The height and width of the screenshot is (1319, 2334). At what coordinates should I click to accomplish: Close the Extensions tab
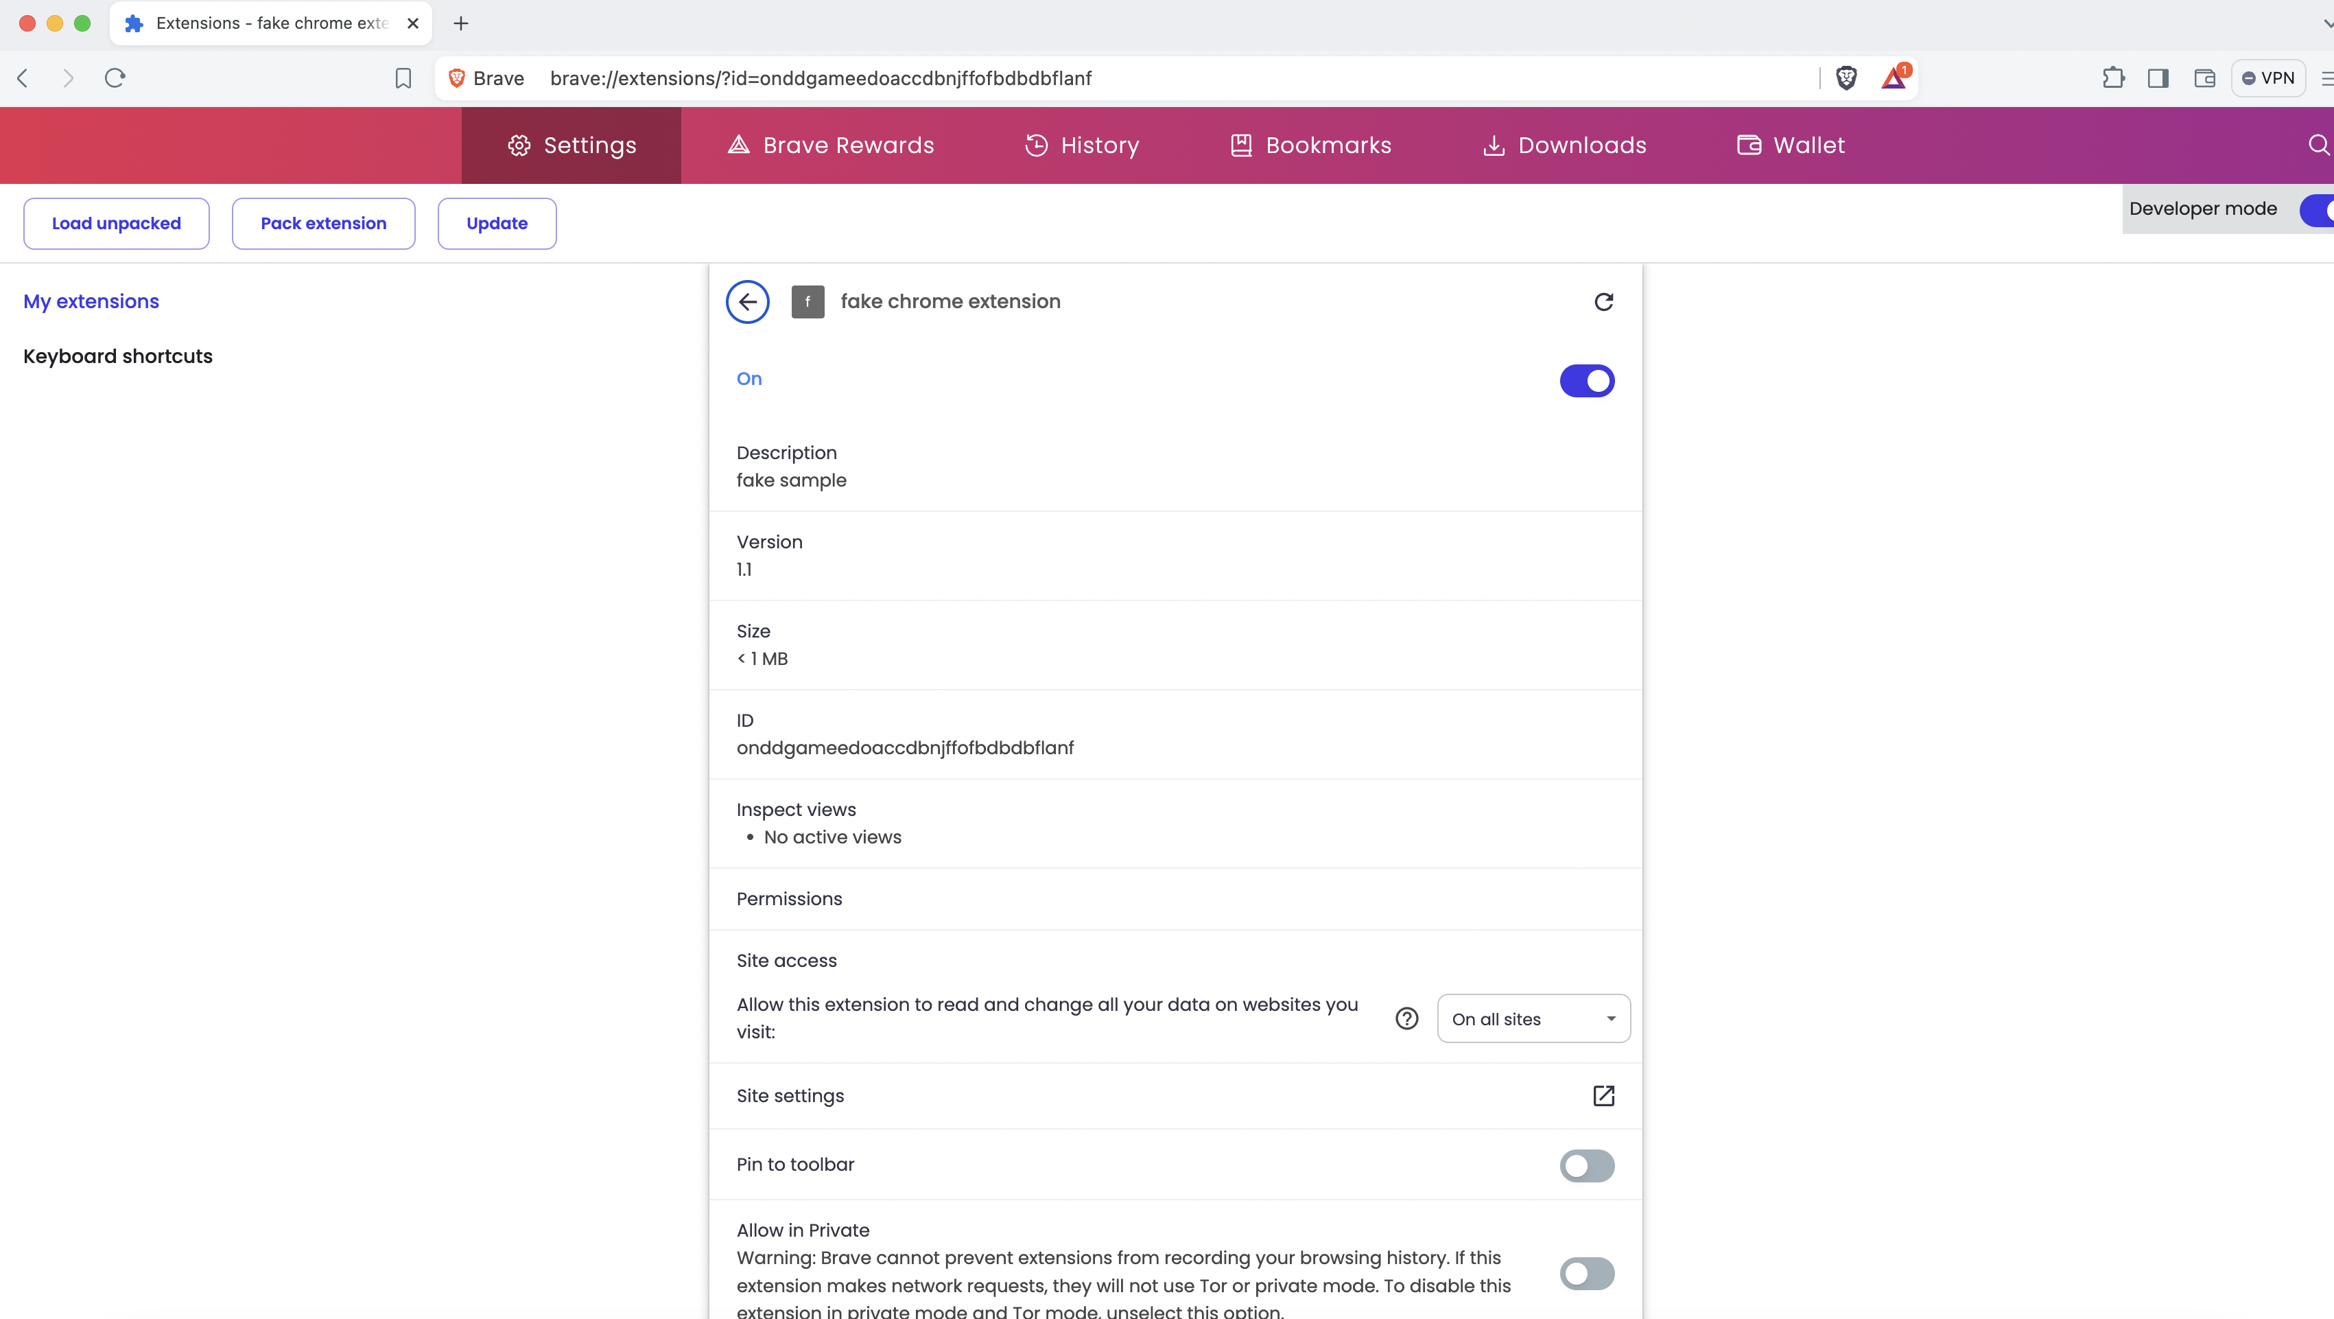(x=413, y=23)
